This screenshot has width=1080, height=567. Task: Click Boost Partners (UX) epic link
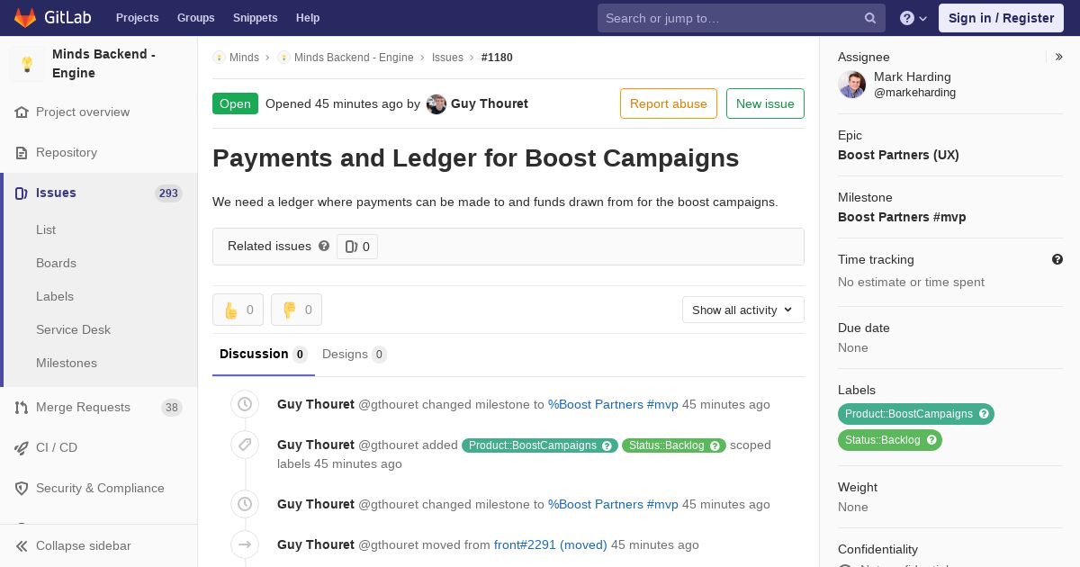(x=898, y=155)
